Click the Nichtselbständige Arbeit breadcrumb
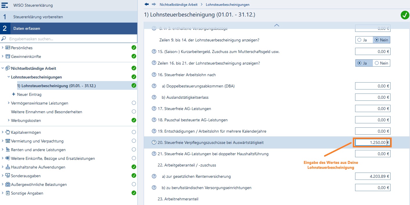Image resolution: width=410 pixels, height=205 pixels. click(179, 5)
